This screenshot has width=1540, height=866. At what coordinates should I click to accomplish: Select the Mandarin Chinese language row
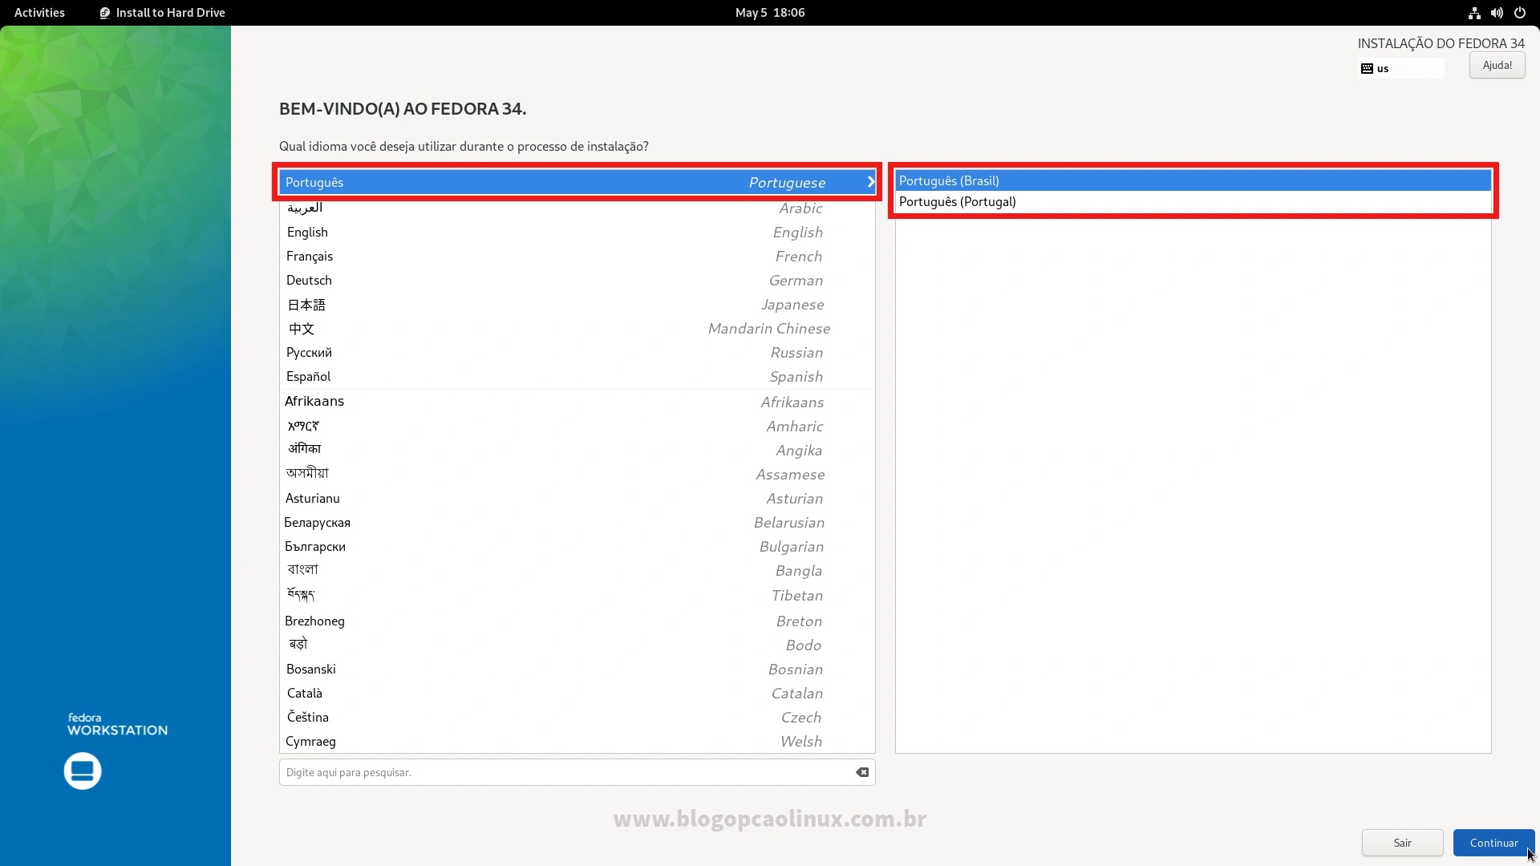577,328
